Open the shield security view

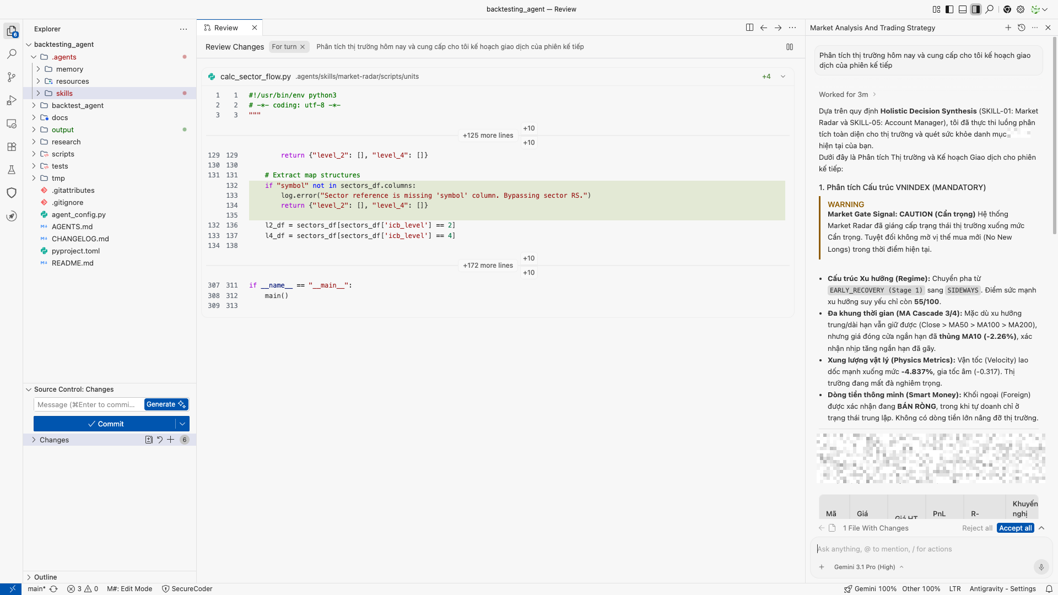coord(12,193)
